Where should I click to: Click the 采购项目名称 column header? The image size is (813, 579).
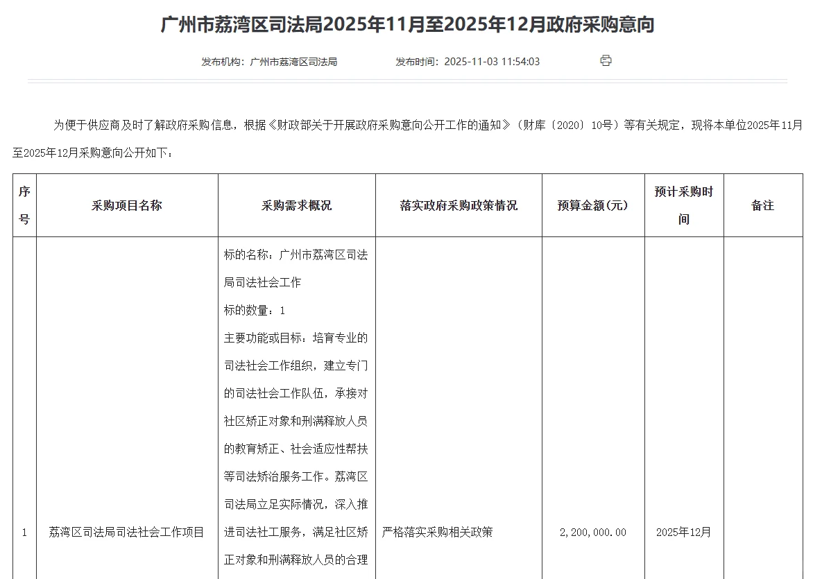tap(128, 205)
